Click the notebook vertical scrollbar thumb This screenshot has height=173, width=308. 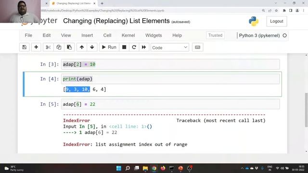306,110
